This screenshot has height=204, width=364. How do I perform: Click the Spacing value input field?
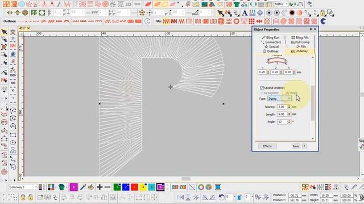click(x=282, y=107)
